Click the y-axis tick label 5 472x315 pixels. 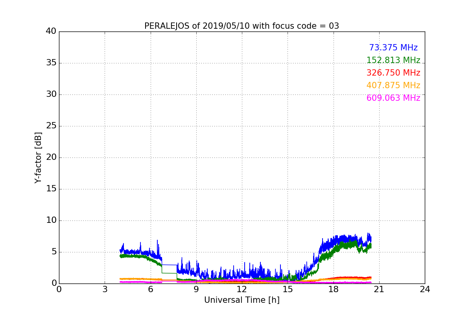coord(53,252)
